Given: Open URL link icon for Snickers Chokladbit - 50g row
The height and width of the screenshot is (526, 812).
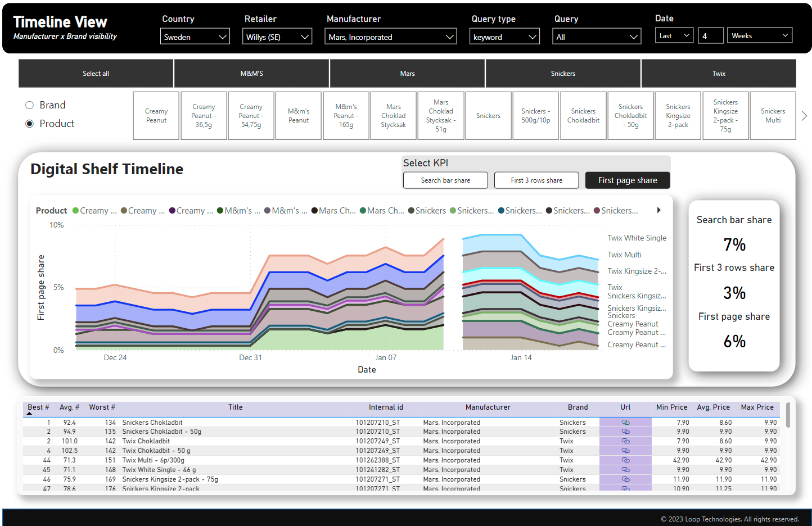Looking at the screenshot, I should [625, 432].
